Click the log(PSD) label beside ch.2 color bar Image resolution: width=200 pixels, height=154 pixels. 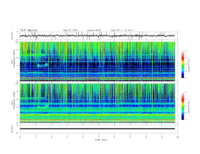[x=189, y=107]
